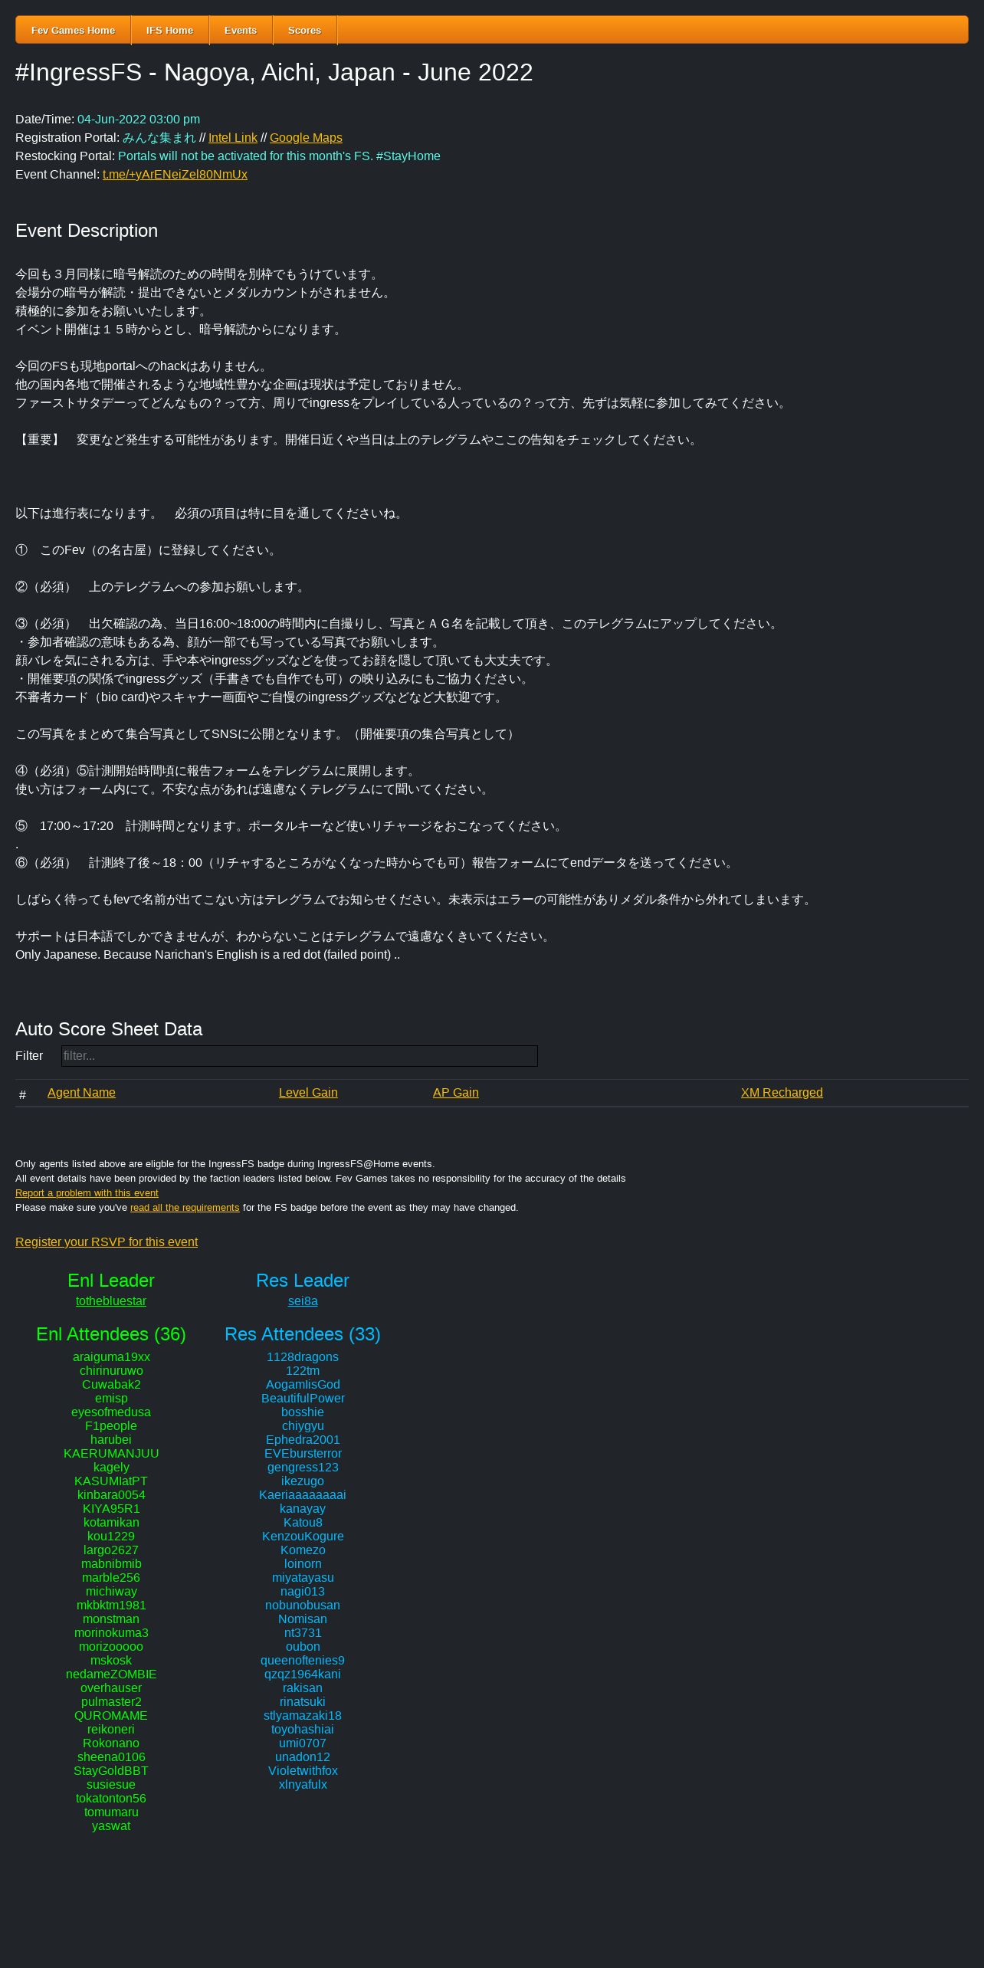Open the Events menu item
984x1968 pixels.
click(x=240, y=30)
